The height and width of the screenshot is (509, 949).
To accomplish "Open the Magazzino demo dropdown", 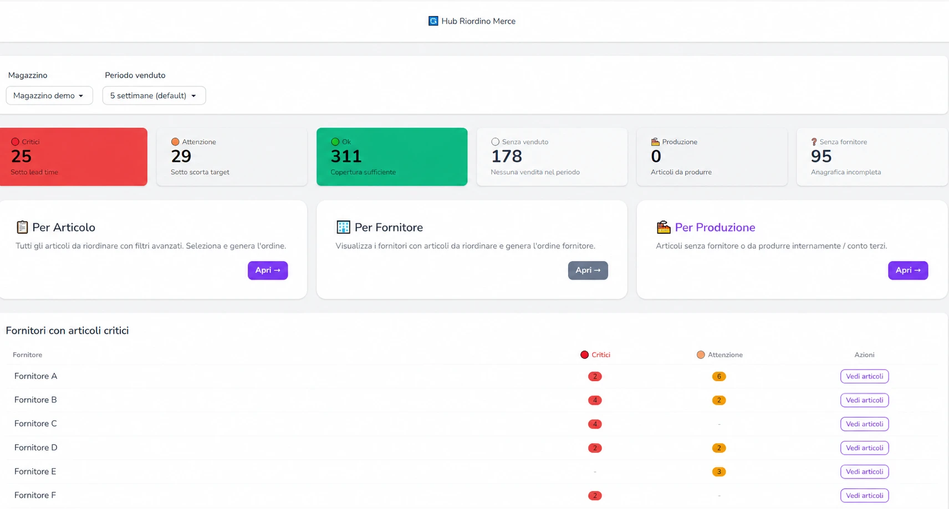I will tap(49, 95).
